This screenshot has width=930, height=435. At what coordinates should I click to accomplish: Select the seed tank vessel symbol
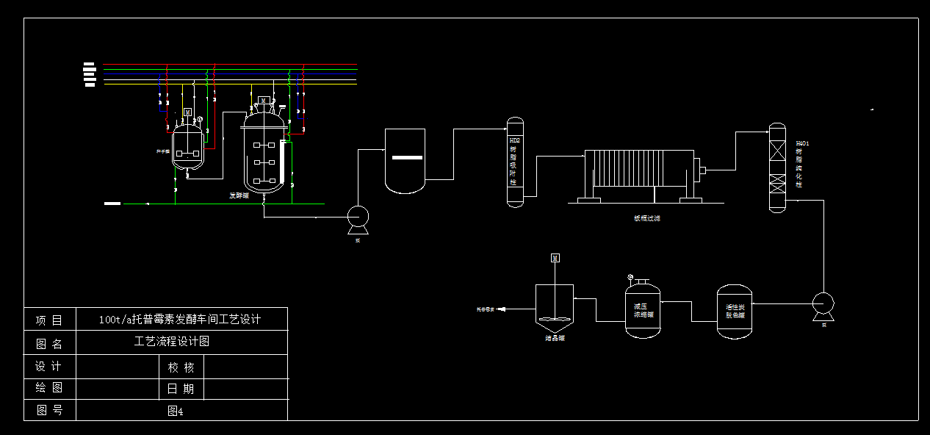188,147
